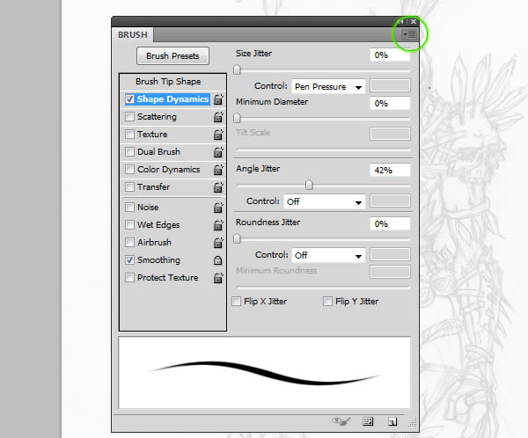Enable the Color Dynamics checkbox
Viewport: 528px width, 438px height.
click(129, 169)
